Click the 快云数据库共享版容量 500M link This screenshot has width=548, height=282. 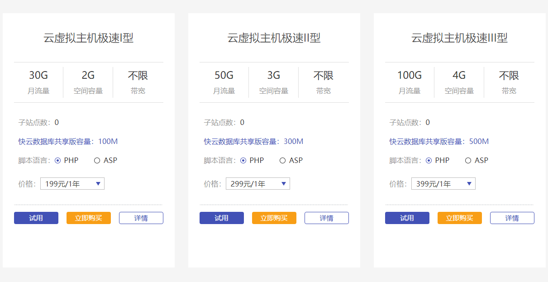click(x=439, y=142)
